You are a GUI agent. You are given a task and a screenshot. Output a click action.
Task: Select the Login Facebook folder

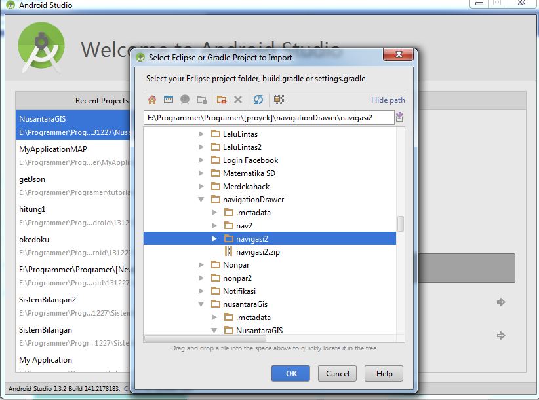[x=245, y=160]
